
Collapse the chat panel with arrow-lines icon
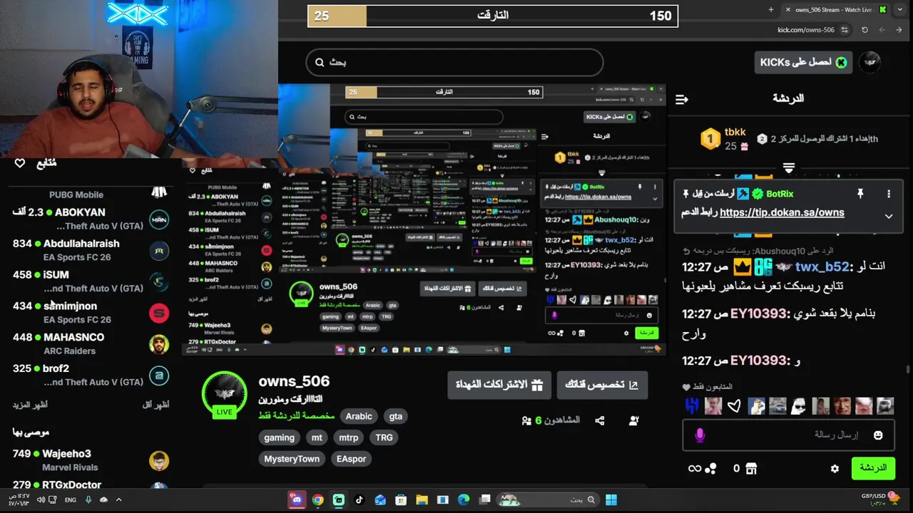pos(681,99)
